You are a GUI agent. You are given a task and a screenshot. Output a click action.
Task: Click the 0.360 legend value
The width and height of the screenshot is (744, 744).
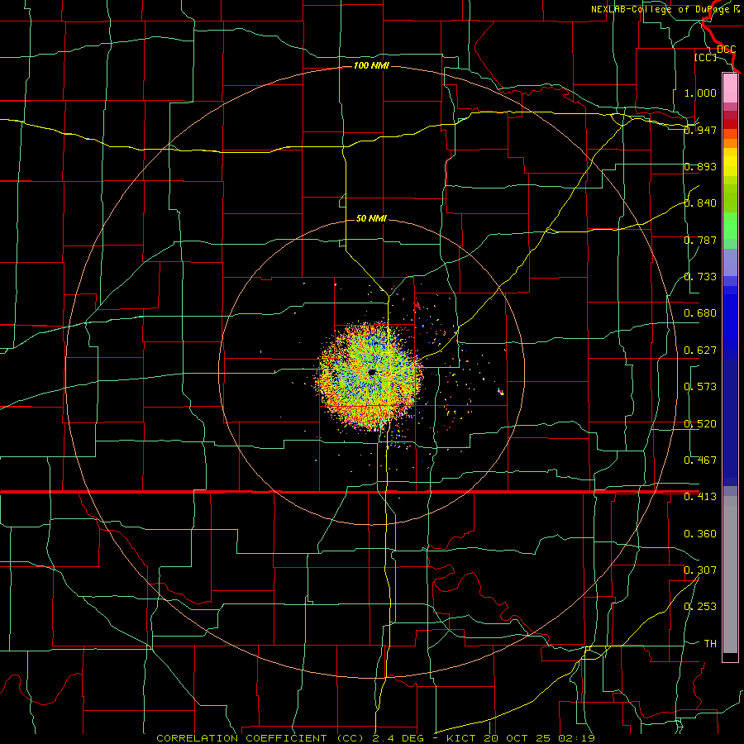pos(700,534)
